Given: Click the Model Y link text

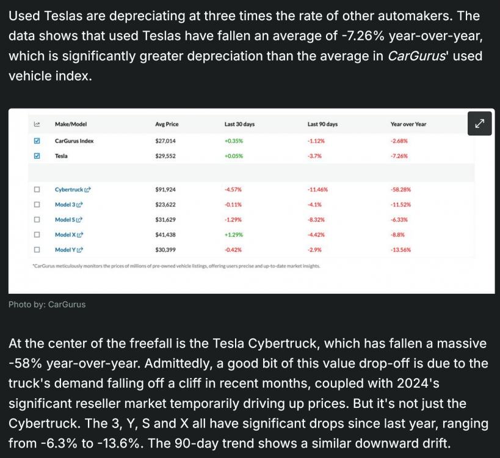Looking at the screenshot, I should pyautogui.click(x=65, y=250).
